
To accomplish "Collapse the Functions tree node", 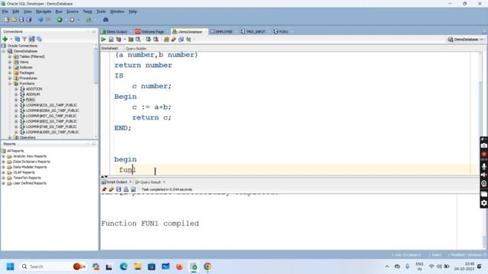I will 10,84.
